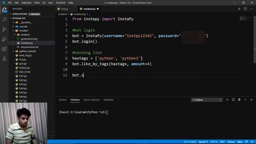Select the TERMINAL panel tab
Viewport: 256px width, 144px height.
click(x=75, y=100)
